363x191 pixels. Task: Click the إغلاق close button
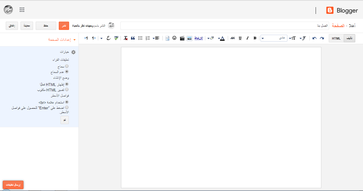click(12, 26)
